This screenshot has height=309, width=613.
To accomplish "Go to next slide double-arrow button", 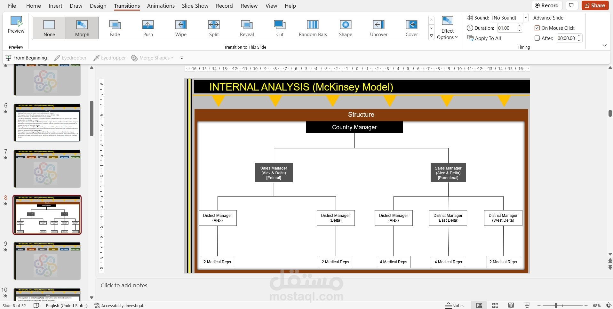I will [610, 267].
